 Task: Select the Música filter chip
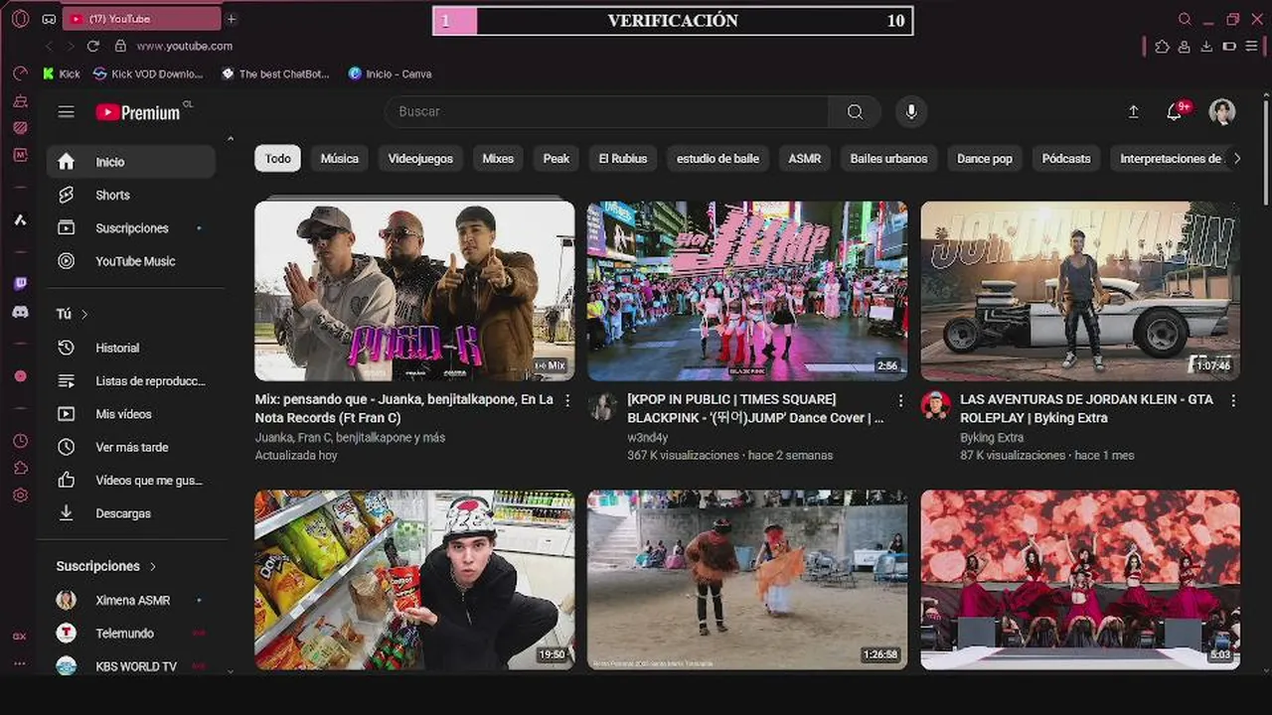[340, 159]
